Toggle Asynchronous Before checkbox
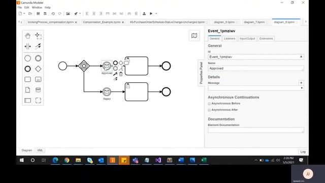Screen dimensions: 325x183 click(x=209, y=104)
